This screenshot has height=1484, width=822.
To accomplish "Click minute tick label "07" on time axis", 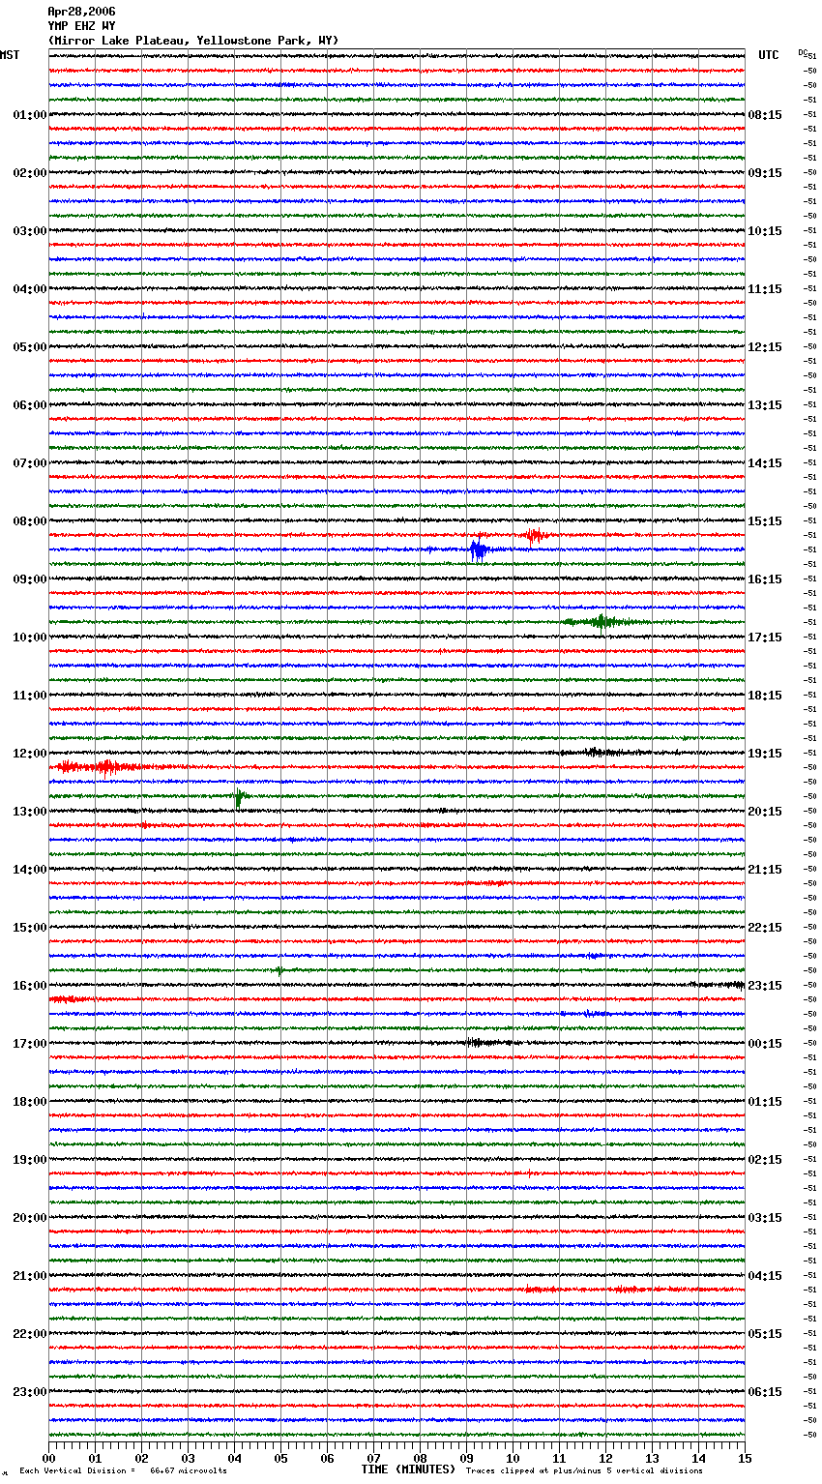I will (x=373, y=1459).
